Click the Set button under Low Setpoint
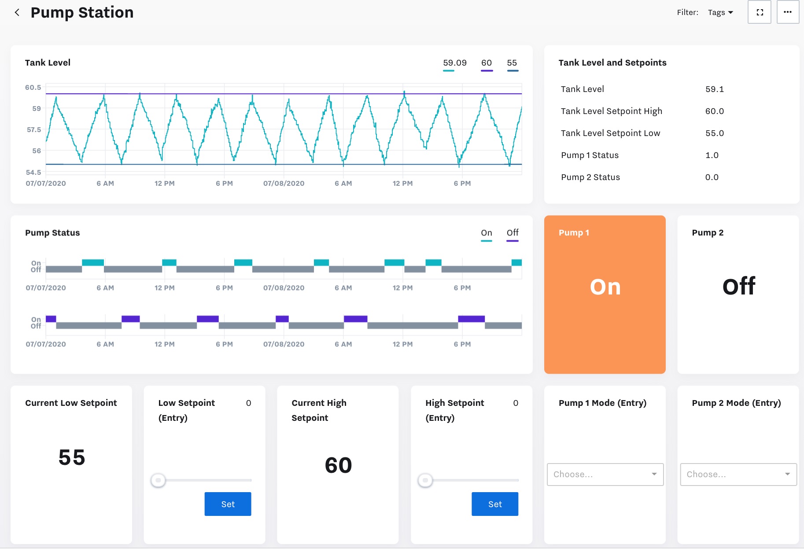This screenshot has height=552, width=804. (x=228, y=504)
